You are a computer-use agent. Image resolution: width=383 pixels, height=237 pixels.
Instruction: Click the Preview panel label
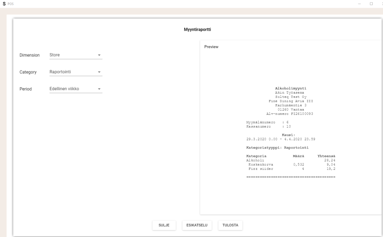coord(211,47)
